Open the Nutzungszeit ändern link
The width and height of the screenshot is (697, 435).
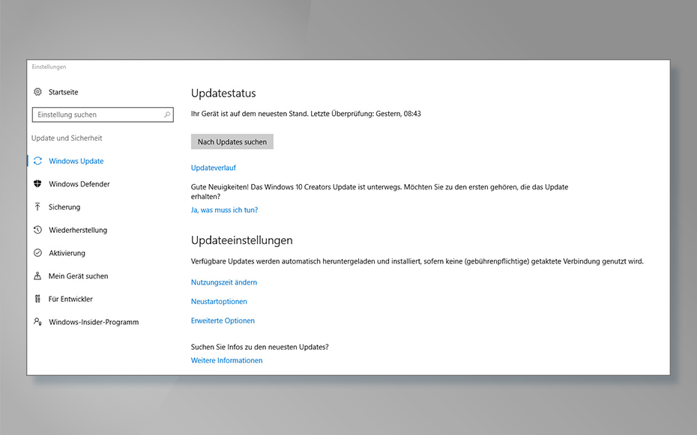pos(224,282)
